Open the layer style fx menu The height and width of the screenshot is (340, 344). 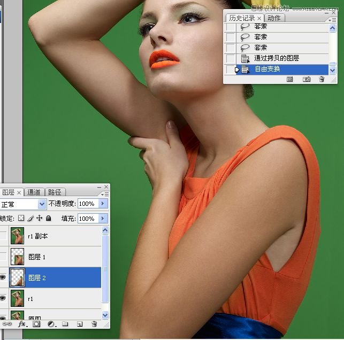22,324
